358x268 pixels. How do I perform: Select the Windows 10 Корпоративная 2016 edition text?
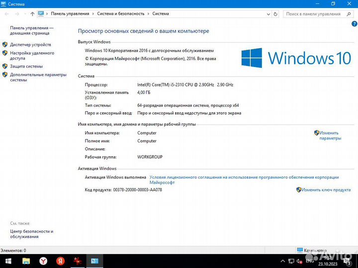pyautogui.click(x=149, y=51)
